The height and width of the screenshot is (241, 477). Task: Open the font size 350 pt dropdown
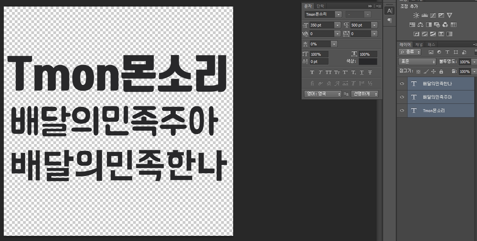(x=337, y=25)
